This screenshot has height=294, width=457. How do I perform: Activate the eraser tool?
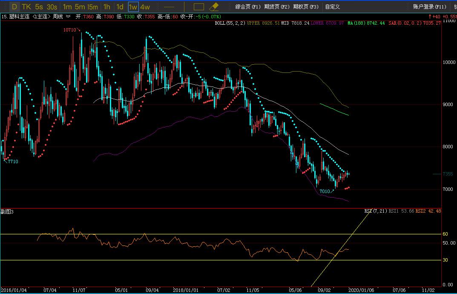pyautogui.click(x=214, y=7)
